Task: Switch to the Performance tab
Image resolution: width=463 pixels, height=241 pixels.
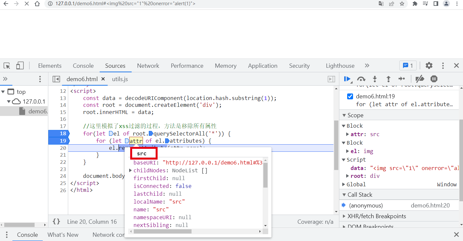Action: [x=187, y=65]
